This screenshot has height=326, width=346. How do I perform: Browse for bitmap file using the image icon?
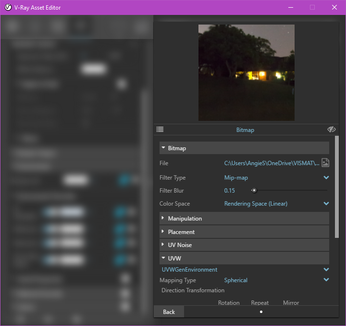[x=325, y=163]
